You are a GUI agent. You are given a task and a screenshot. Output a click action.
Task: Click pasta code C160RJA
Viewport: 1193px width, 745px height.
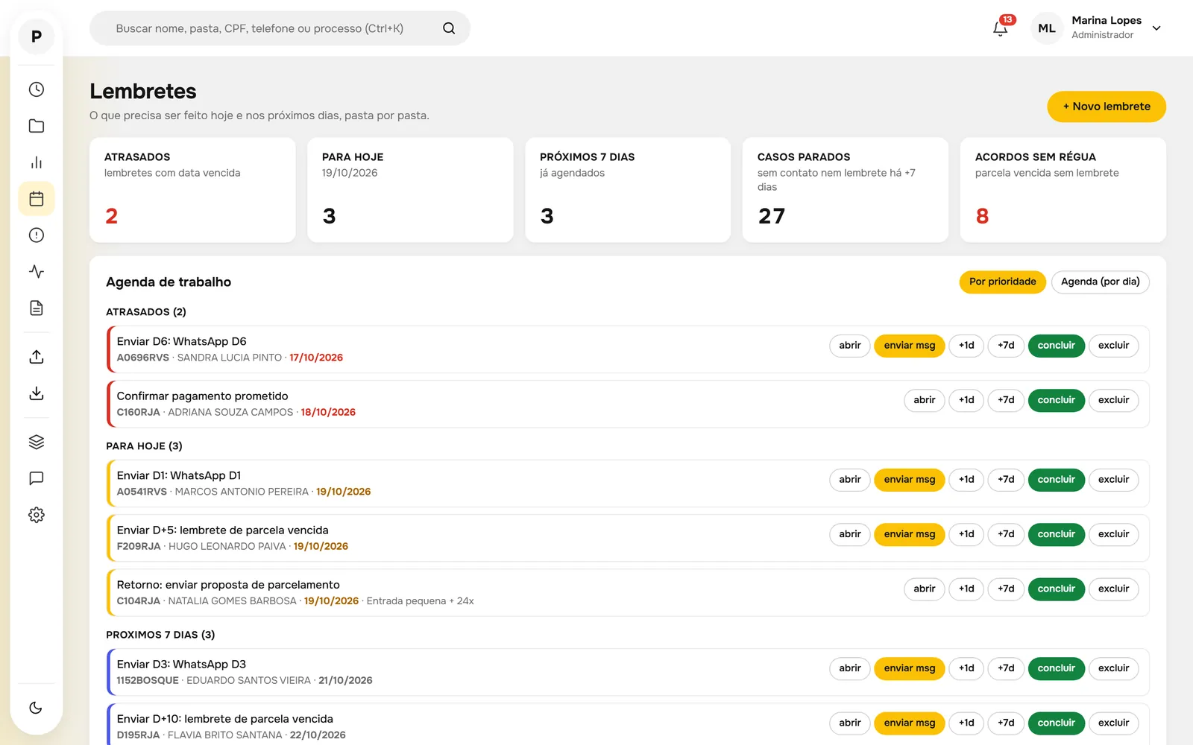pyautogui.click(x=139, y=412)
